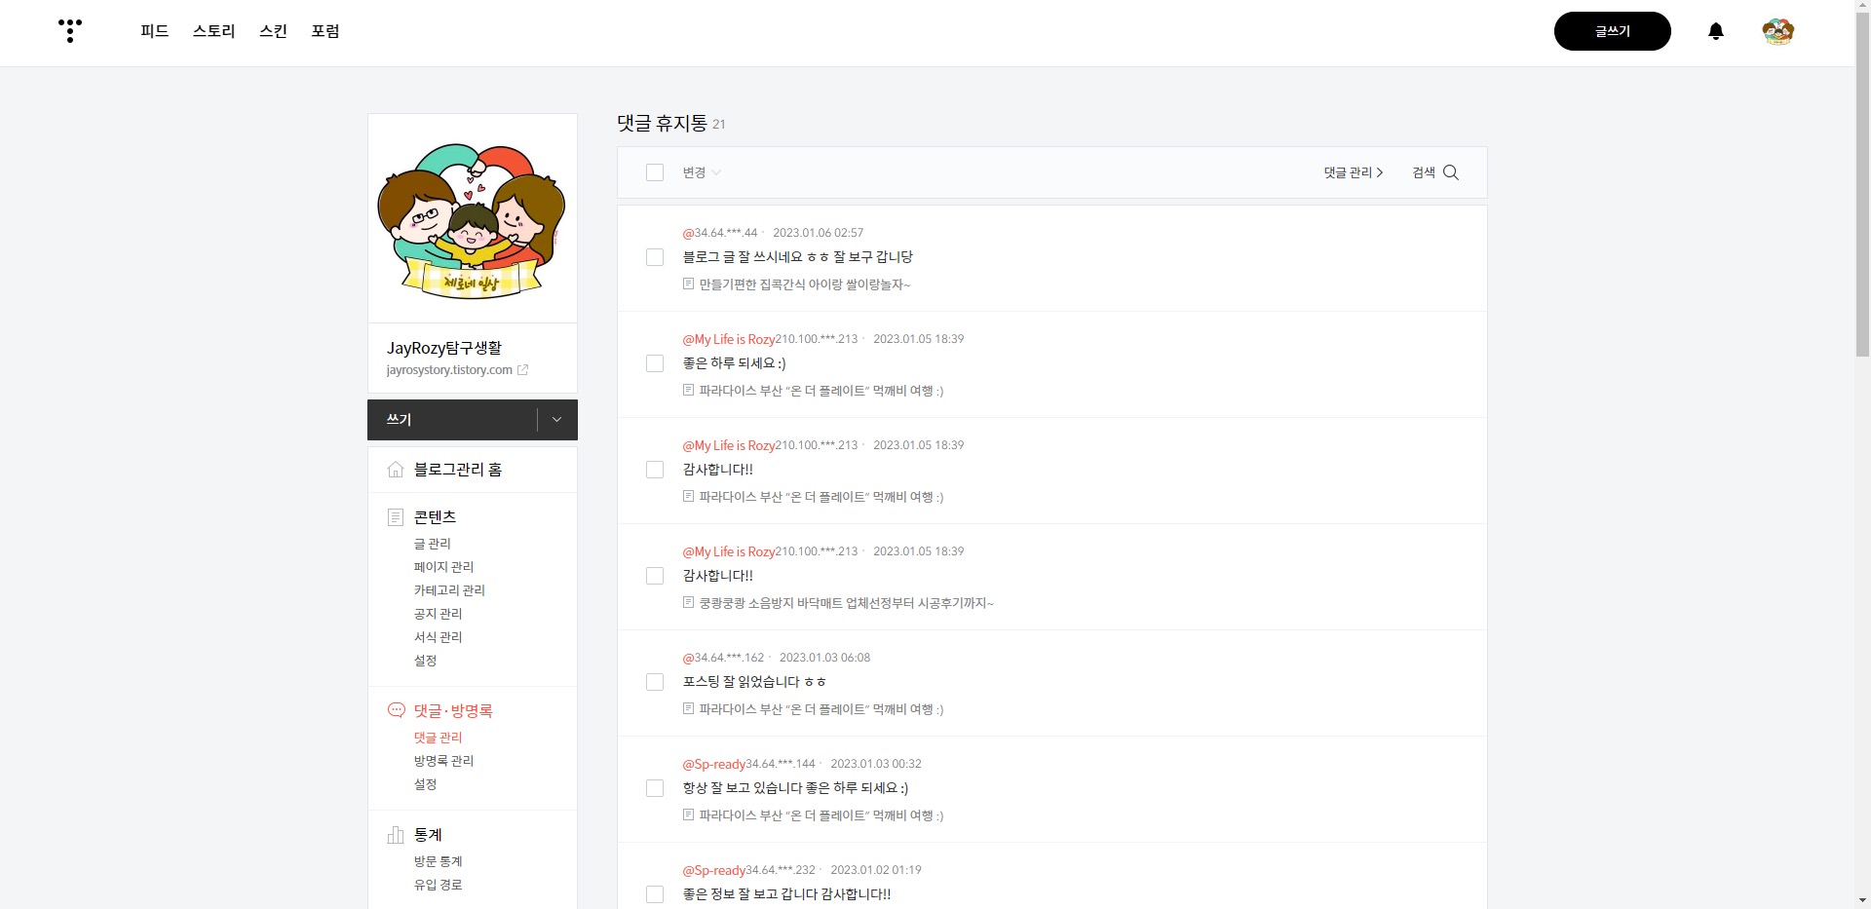Check the comment 좋은 정보 잘 보고 갑니다
1871x909 pixels.
[655, 894]
